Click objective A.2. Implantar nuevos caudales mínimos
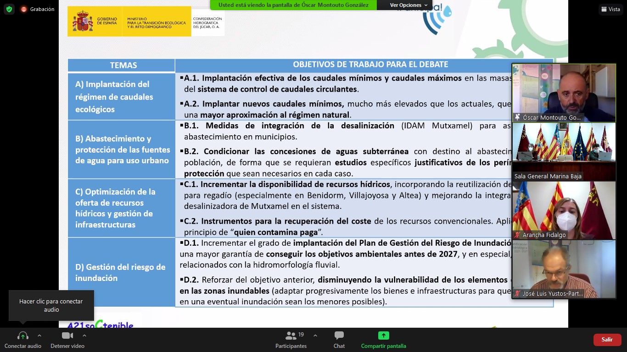 [346, 109]
